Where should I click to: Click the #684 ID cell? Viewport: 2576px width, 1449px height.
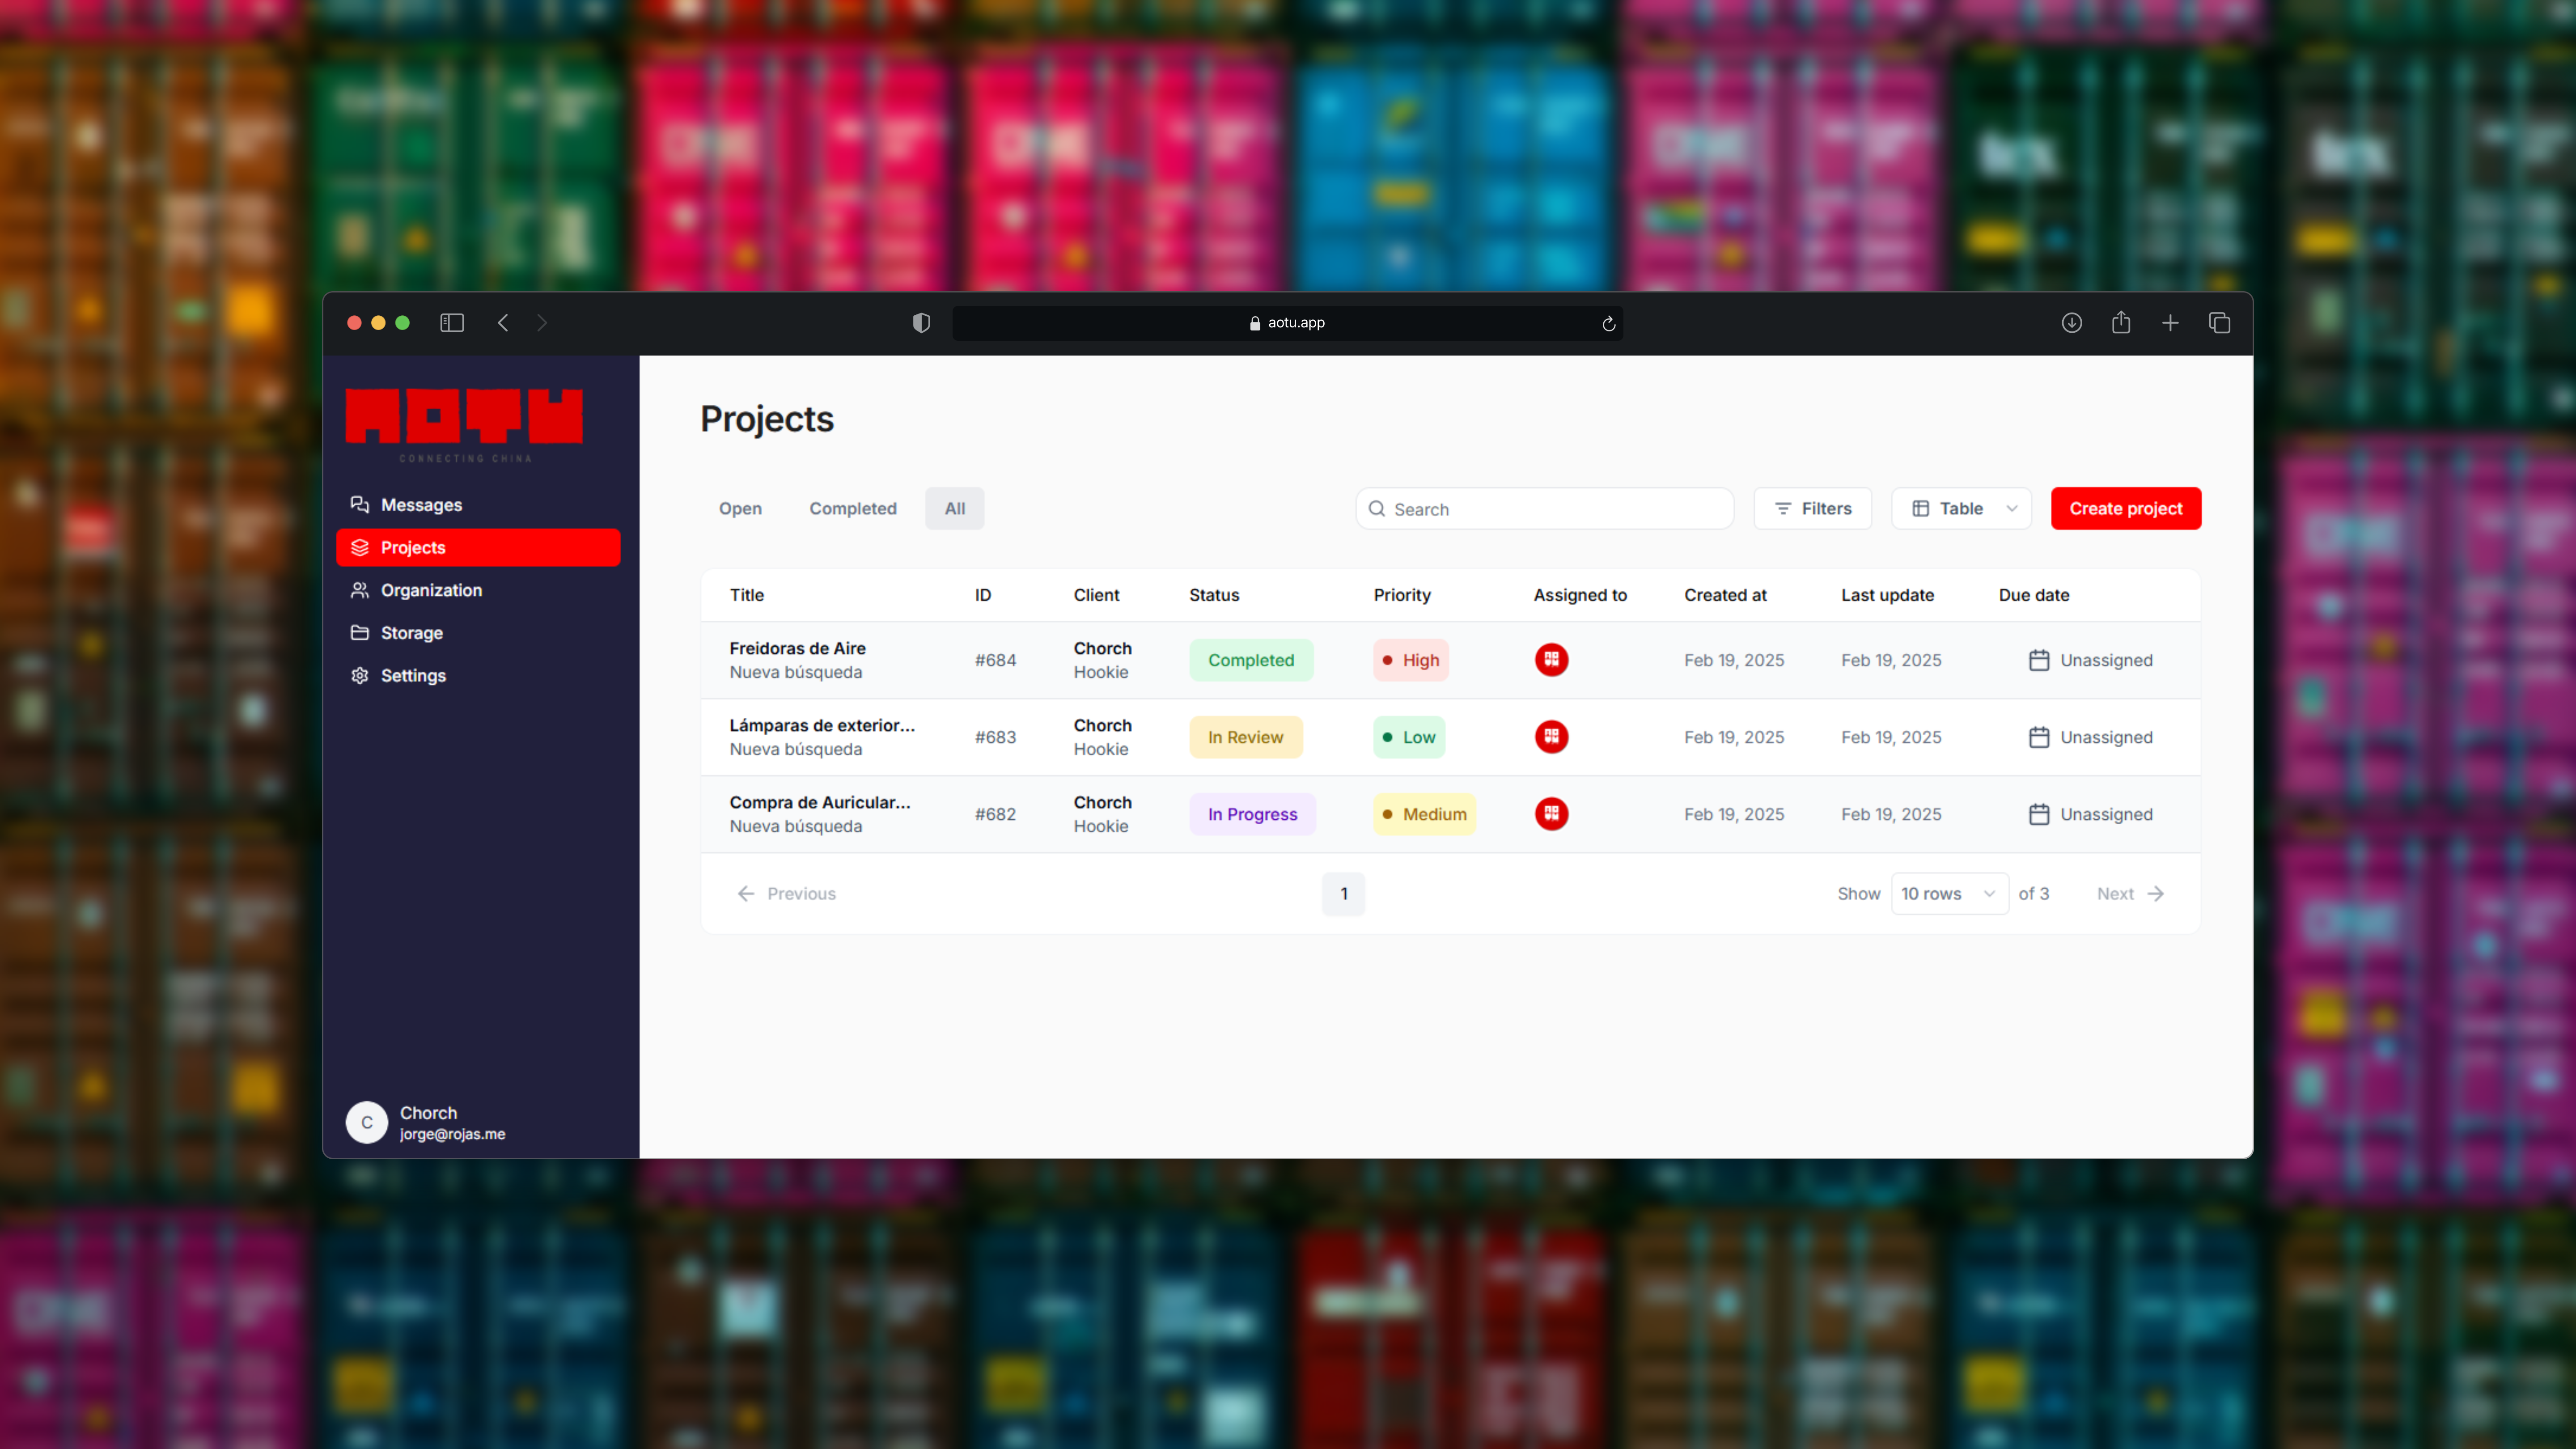coord(995,660)
